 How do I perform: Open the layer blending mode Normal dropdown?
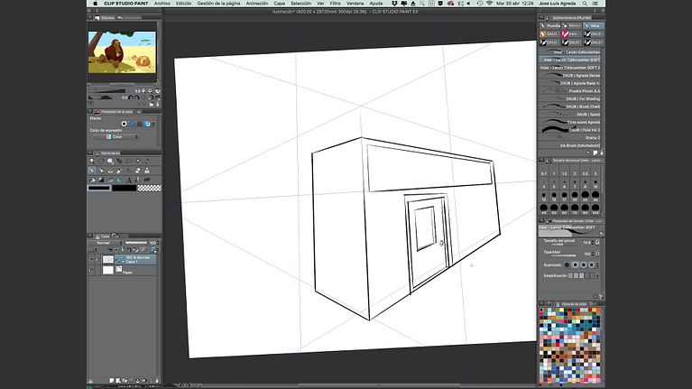[106, 243]
